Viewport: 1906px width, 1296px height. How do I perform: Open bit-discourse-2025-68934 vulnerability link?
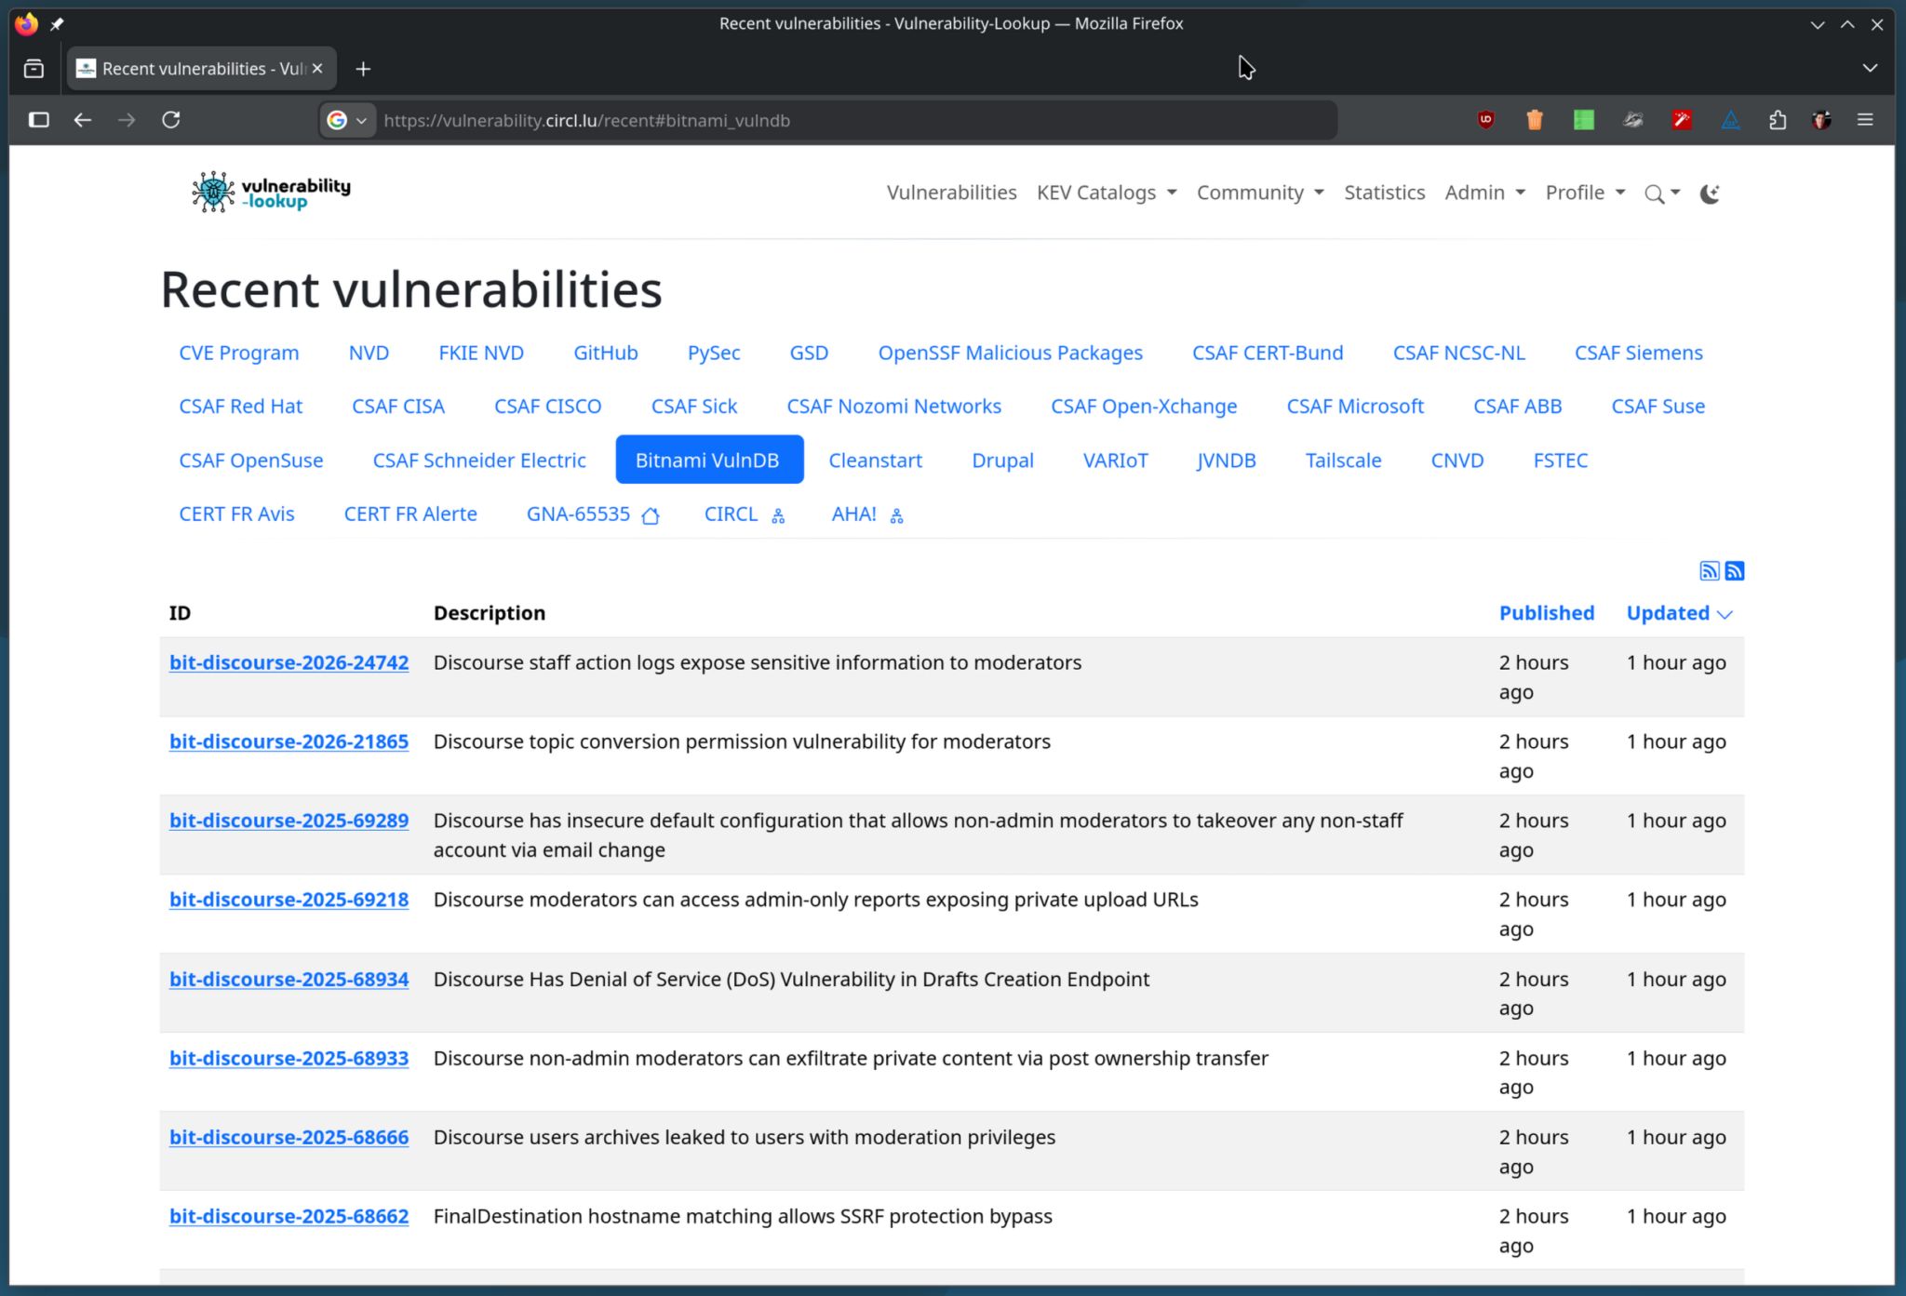[x=289, y=979]
